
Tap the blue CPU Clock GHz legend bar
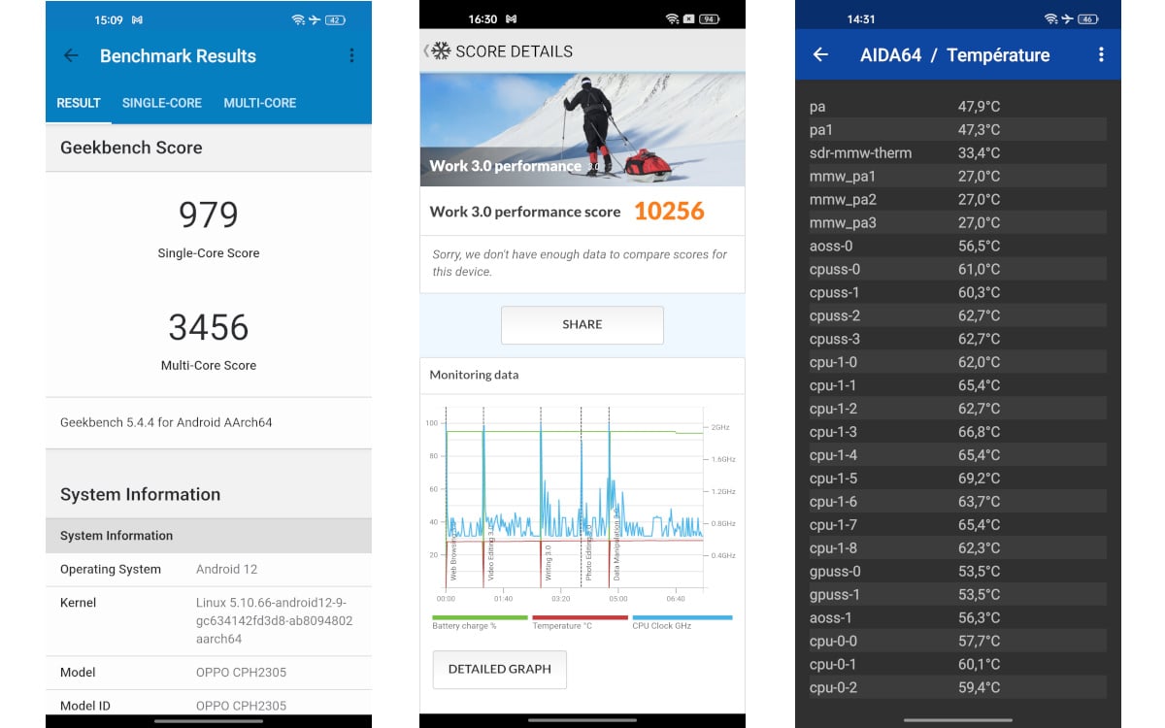coord(682,617)
